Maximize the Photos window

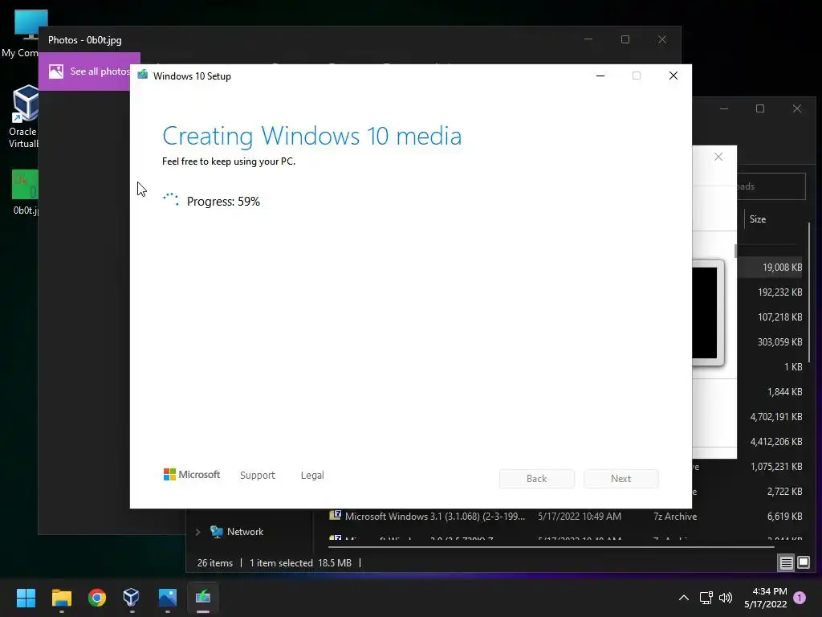coord(625,39)
